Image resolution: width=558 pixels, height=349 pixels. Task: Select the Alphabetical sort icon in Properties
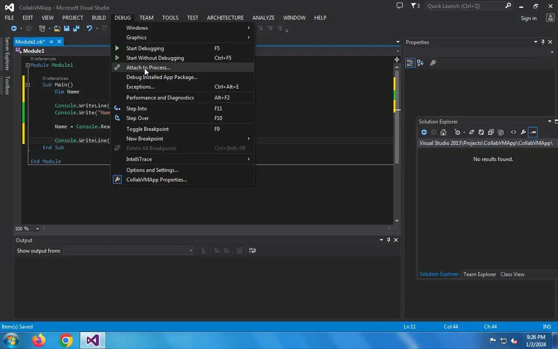420,63
